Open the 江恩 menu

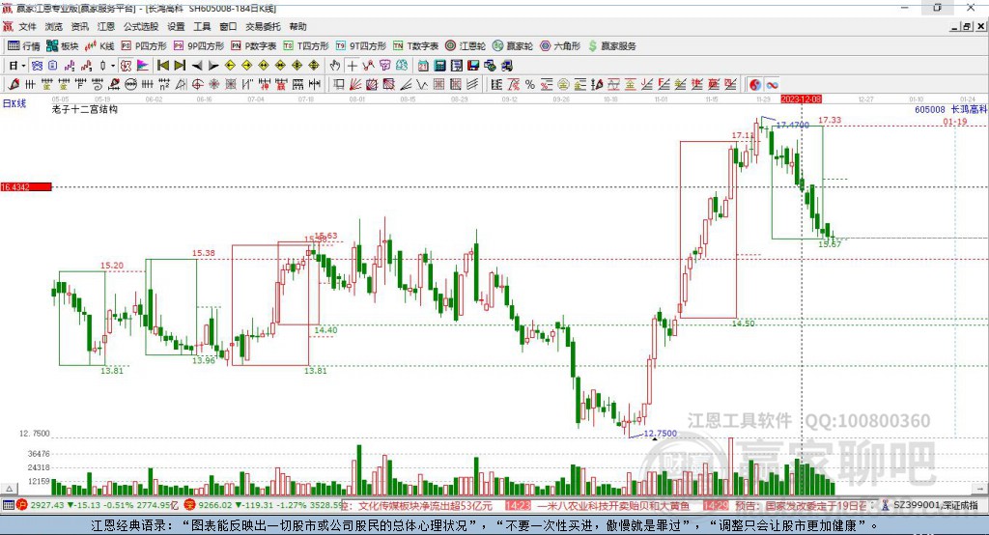106,26
